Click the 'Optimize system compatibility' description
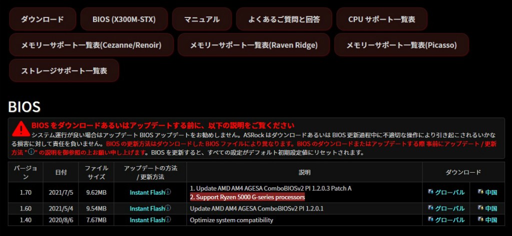 coord(231,220)
